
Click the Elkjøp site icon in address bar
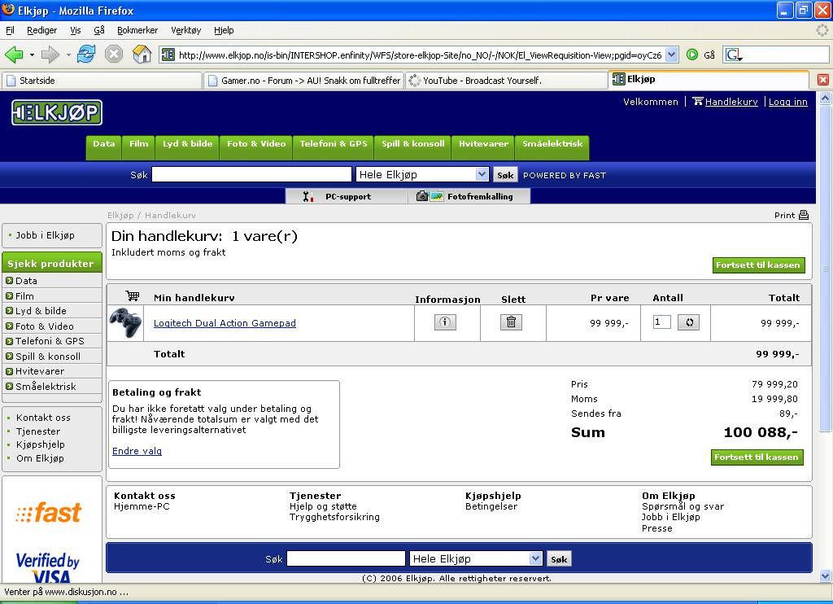click(168, 55)
